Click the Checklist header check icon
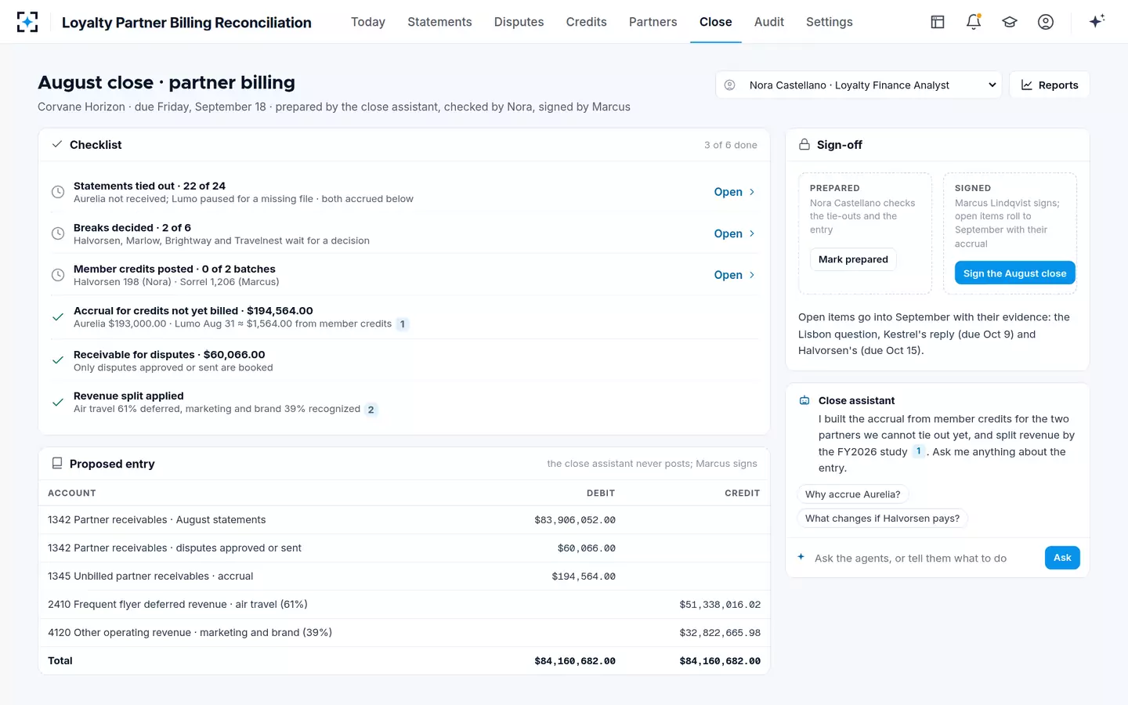The width and height of the screenshot is (1128, 705). pyautogui.click(x=57, y=145)
